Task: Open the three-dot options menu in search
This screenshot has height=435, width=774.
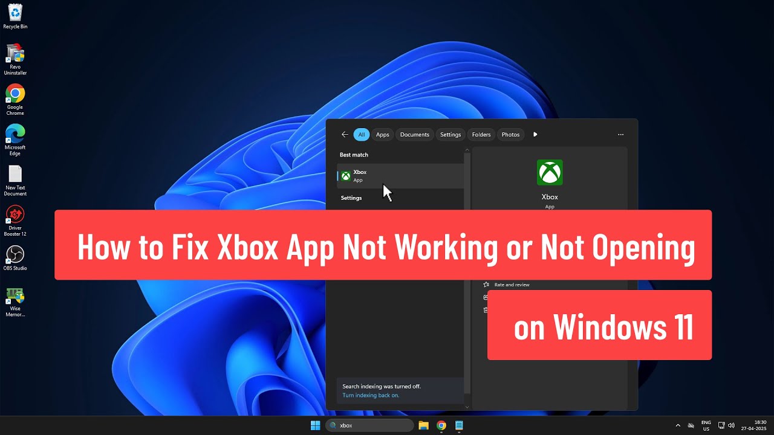Action: tap(620, 135)
